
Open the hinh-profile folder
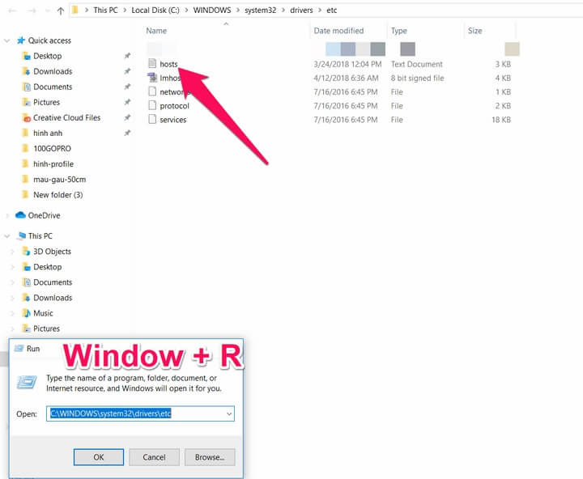(x=53, y=164)
